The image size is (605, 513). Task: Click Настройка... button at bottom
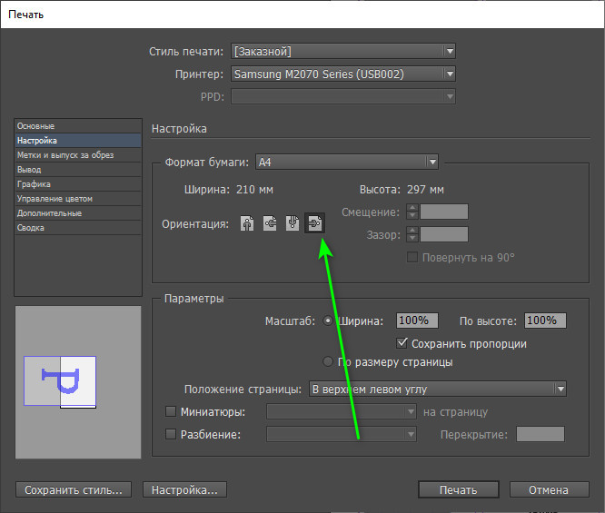click(x=184, y=490)
